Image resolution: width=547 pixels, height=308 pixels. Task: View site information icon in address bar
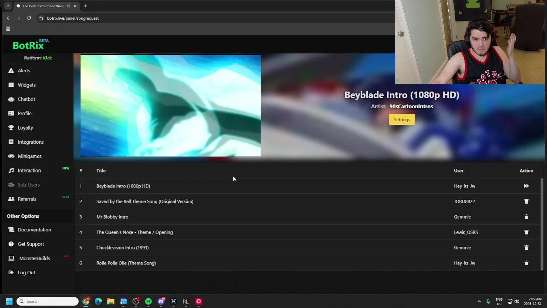tap(41, 18)
